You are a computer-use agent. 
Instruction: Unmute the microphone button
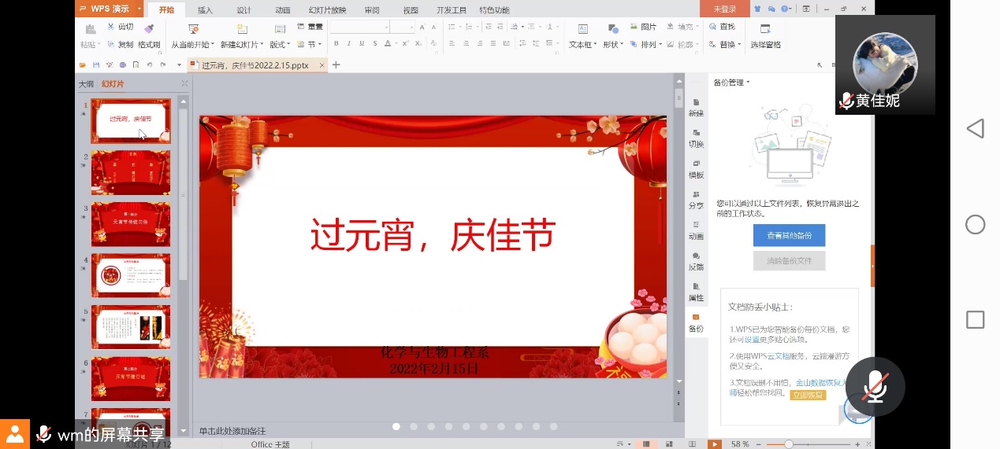coord(875,387)
